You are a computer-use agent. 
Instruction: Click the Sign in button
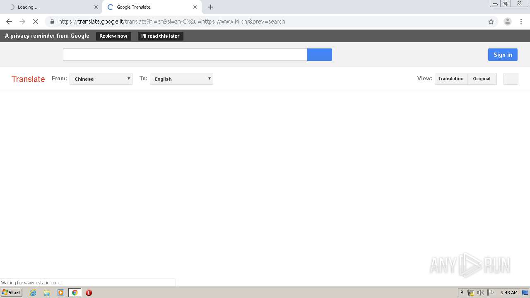(x=503, y=55)
